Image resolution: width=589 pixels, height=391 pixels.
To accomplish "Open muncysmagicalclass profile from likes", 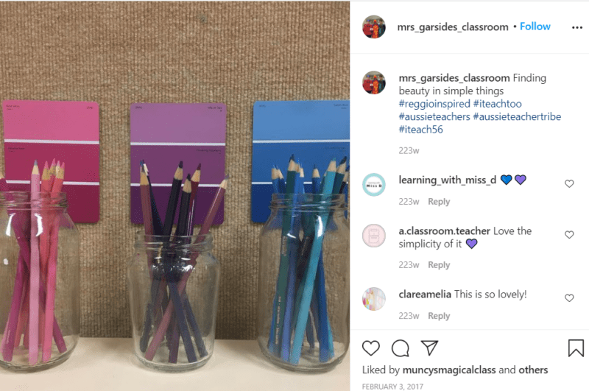I will click(449, 370).
